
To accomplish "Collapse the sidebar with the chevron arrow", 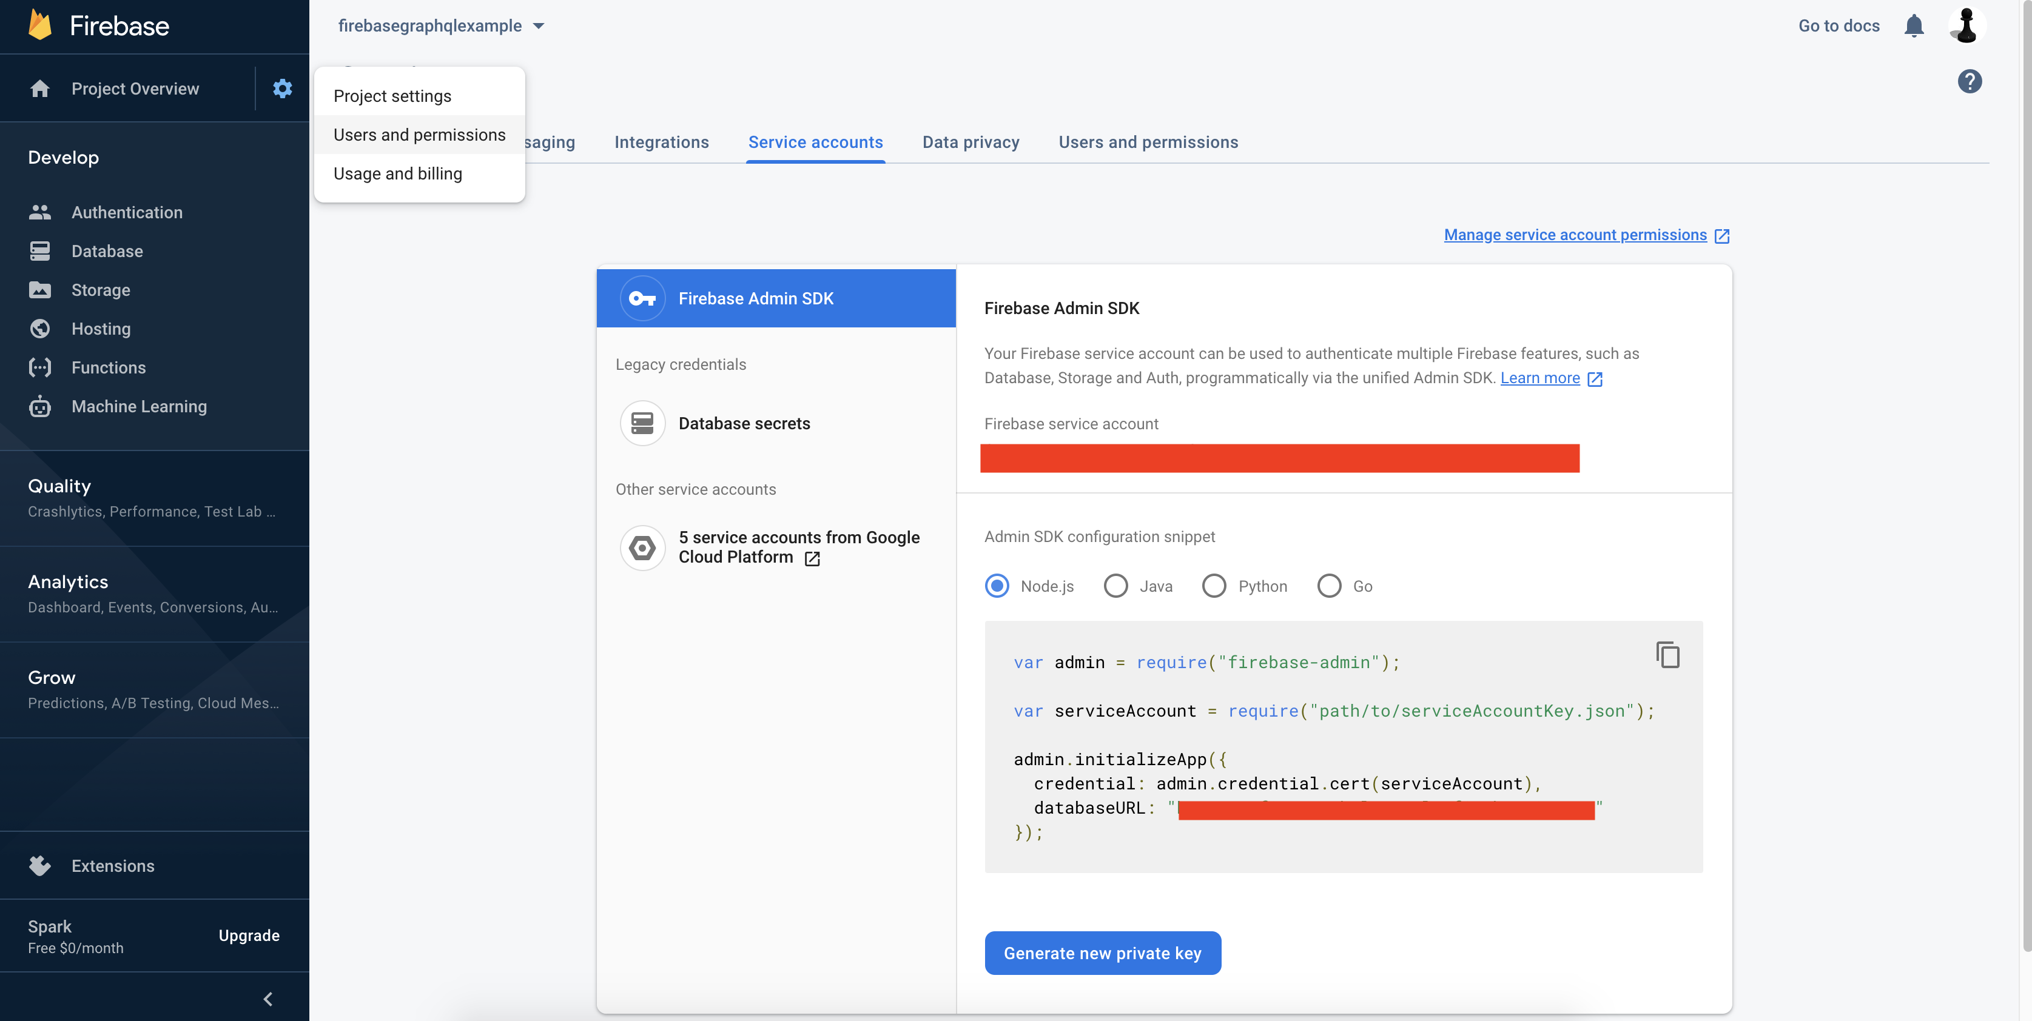I will (x=268, y=1000).
